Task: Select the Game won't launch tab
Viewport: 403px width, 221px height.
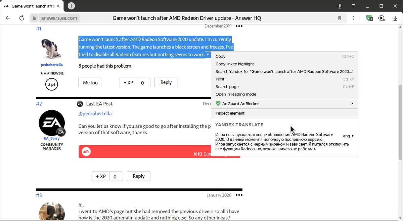Action: coord(33,6)
